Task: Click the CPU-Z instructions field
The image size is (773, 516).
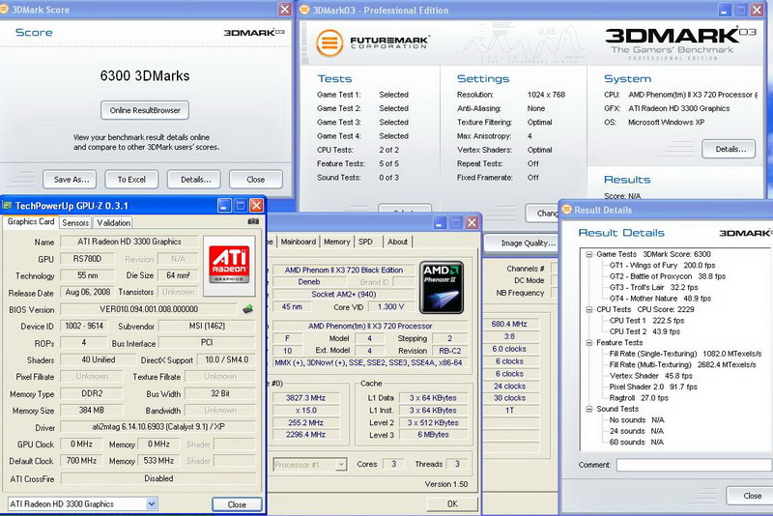Action: (x=368, y=362)
